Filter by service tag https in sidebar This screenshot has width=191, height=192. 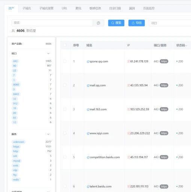(x=16, y=147)
